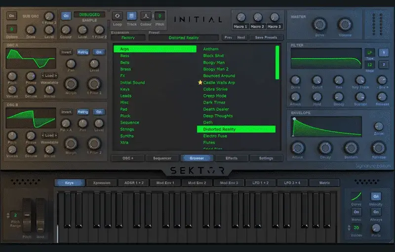The width and height of the screenshot is (395, 252).
Task: Open OSC B wavetable Load selector
Action: click(x=49, y=135)
